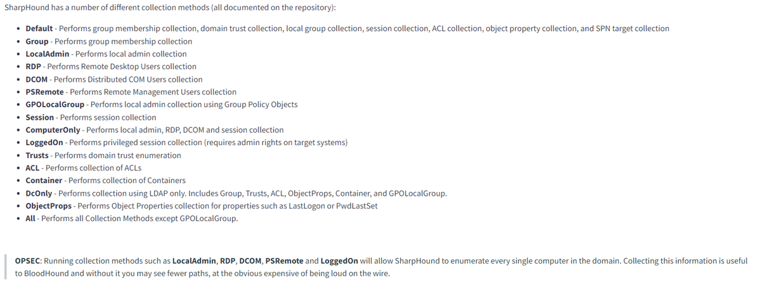Click the "DCOM" bullet heading

tap(37, 79)
